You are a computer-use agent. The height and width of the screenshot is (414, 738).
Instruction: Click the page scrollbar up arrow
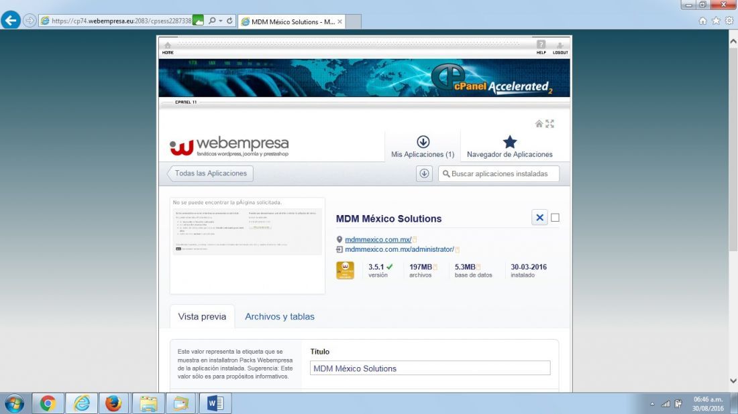[733, 42]
